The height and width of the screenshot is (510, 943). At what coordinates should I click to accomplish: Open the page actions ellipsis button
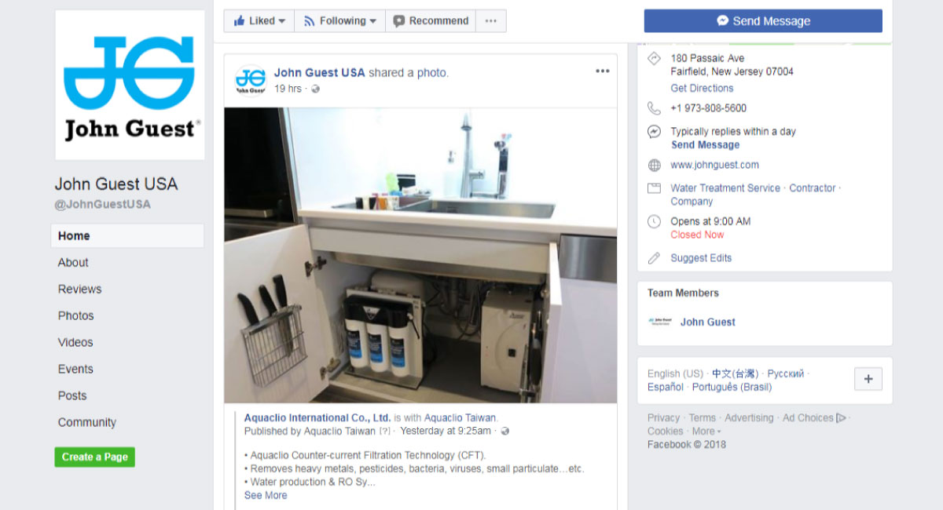(x=490, y=21)
